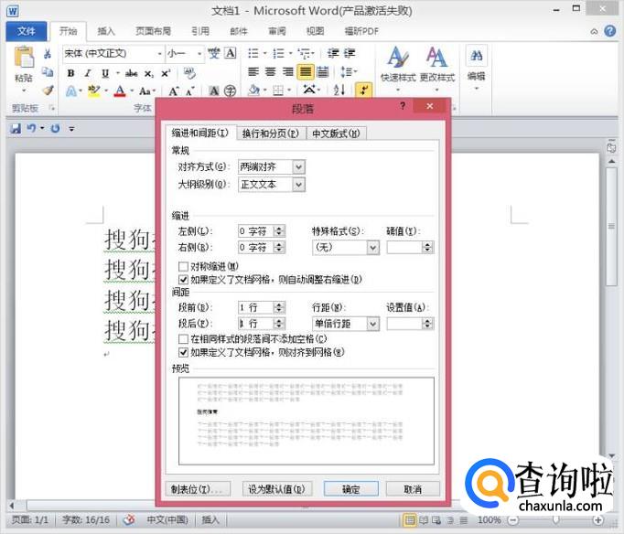Switch to the Asian Typography tab

tap(336, 133)
